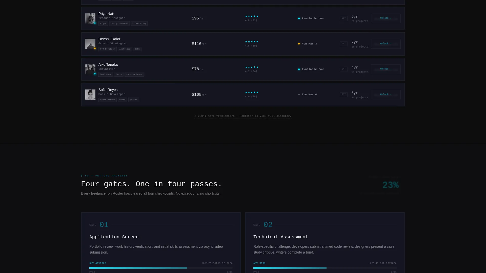
Task: Click the Copywriter role text
Action: click(x=107, y=69)
